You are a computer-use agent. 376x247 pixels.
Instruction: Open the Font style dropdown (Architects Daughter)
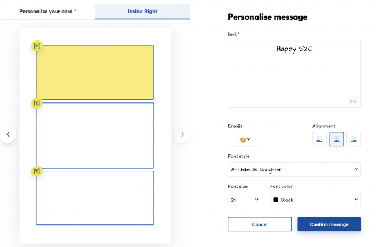294,169
